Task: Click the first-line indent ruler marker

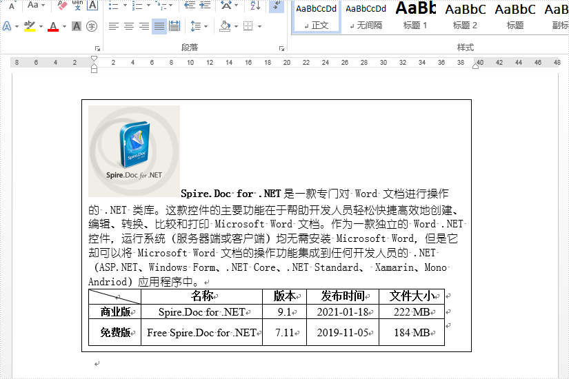Action: coord(94,59)
